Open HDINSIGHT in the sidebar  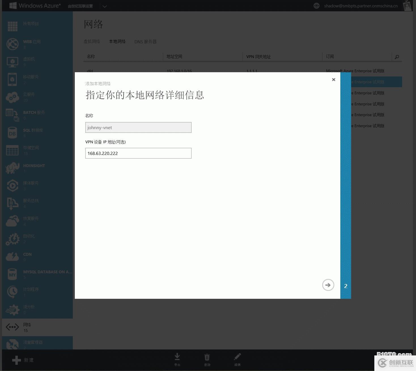[x=34, y=166]
